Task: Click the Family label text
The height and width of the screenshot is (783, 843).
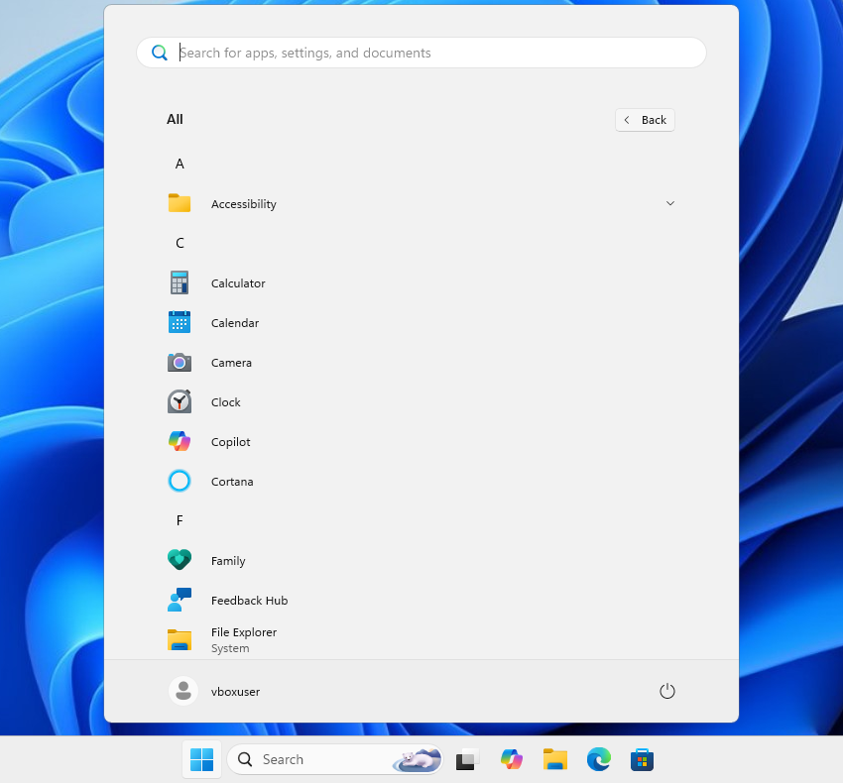Action: (x=228, y=561)
